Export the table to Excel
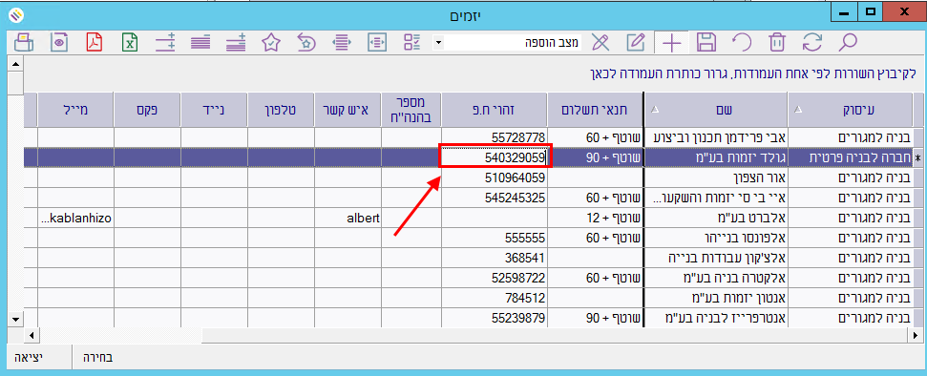This screenshot has width=927, height=376. tap(130, 43)
